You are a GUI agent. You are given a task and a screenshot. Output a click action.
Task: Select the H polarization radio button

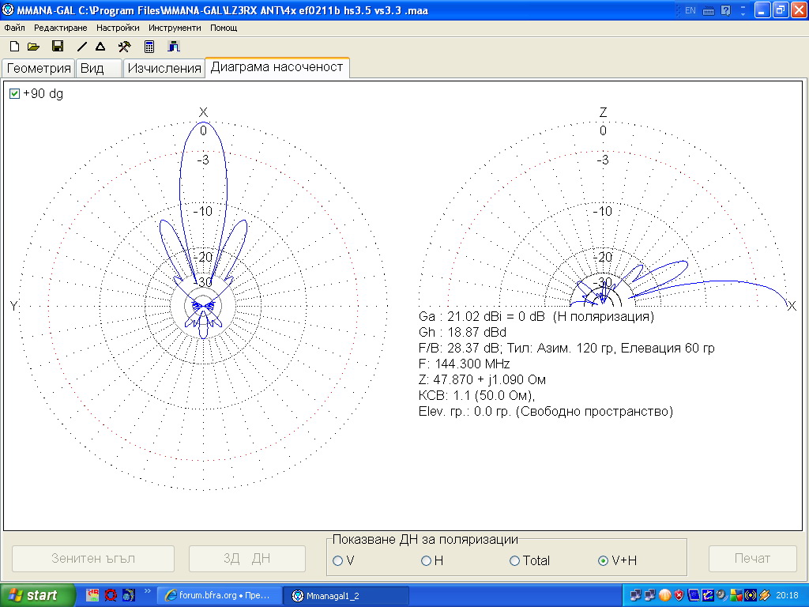click(427, 560)
